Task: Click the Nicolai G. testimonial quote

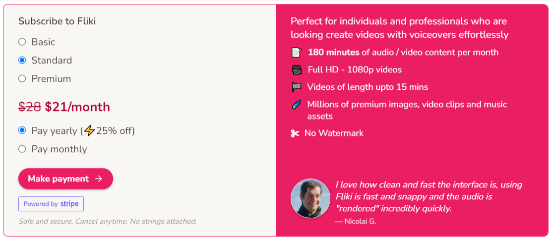Action: (x=429, y=196)
